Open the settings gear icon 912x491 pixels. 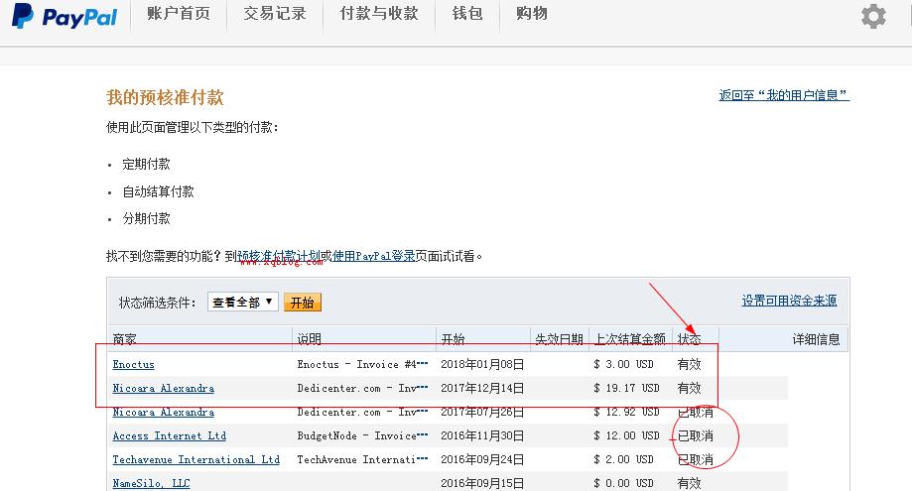coord(873,16)
